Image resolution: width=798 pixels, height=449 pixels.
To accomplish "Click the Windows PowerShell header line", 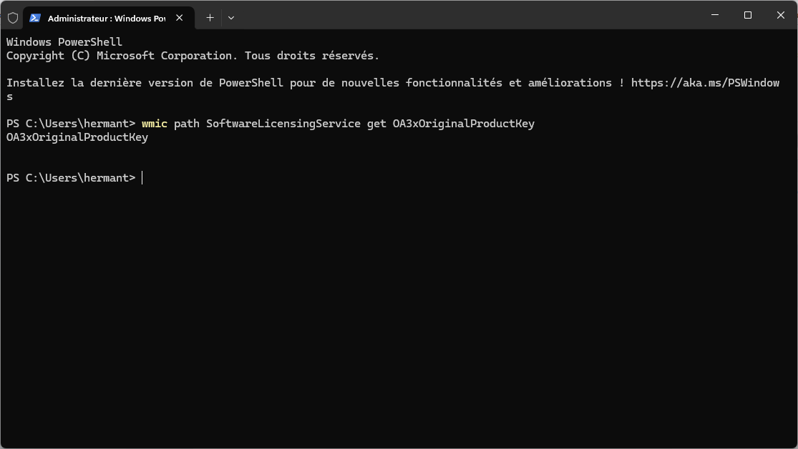I will pyautogui.click(x=64, y=42).
